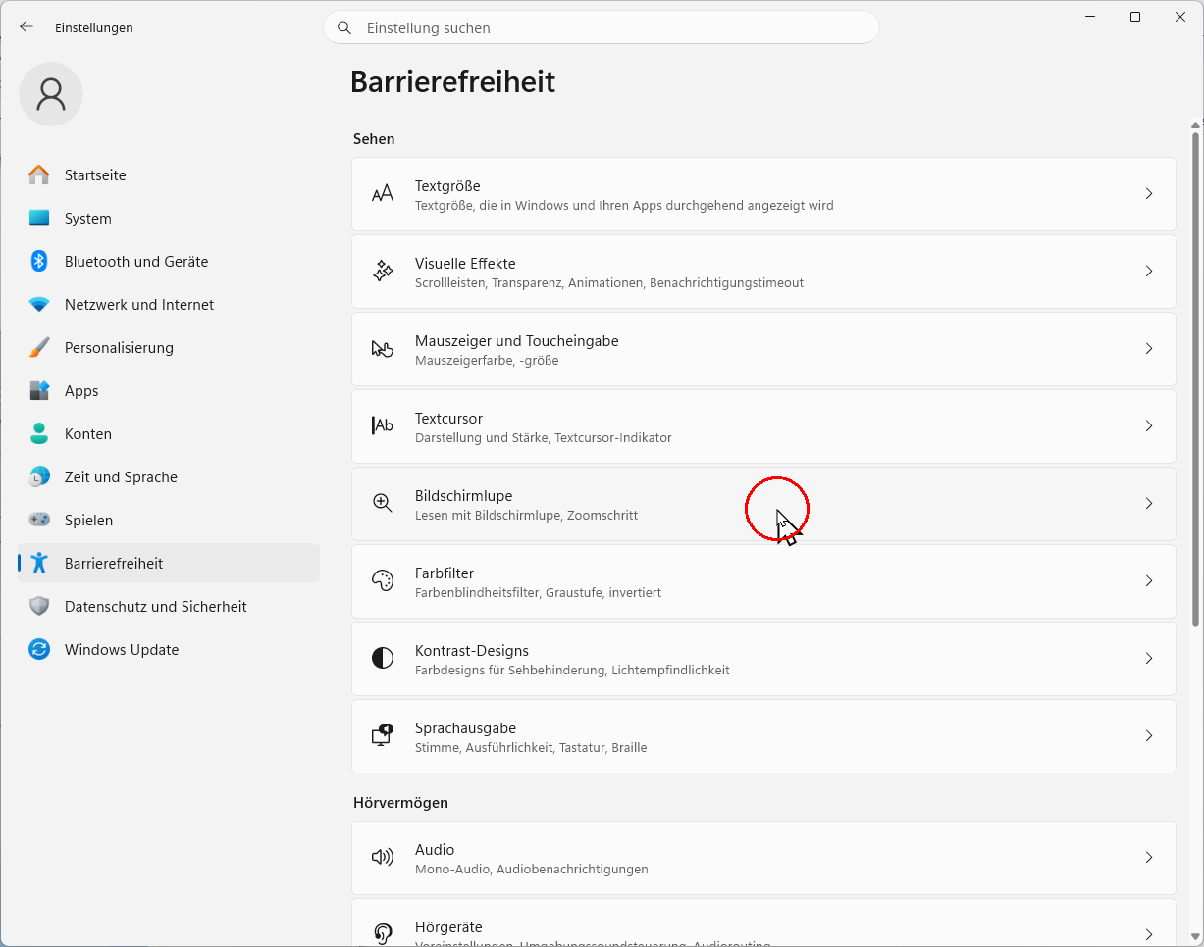Click the Farbfilter palette icon
The width and height of the screenshot is (1204, 947).
[383, 580]
